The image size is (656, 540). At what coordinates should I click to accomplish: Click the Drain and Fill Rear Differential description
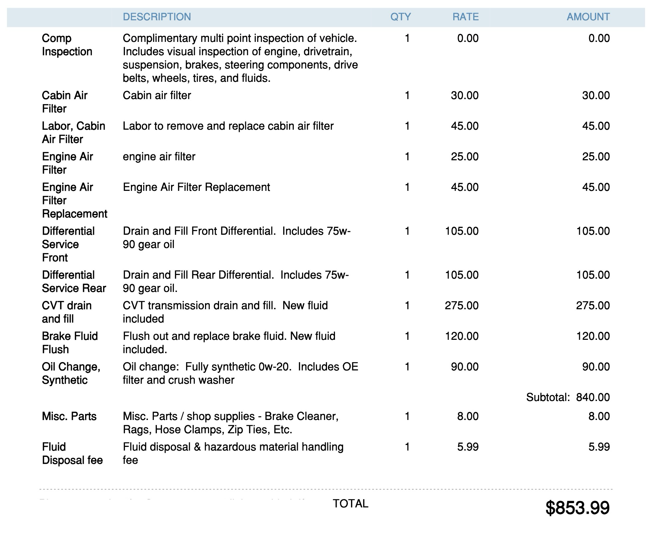[x=235, y=282]
